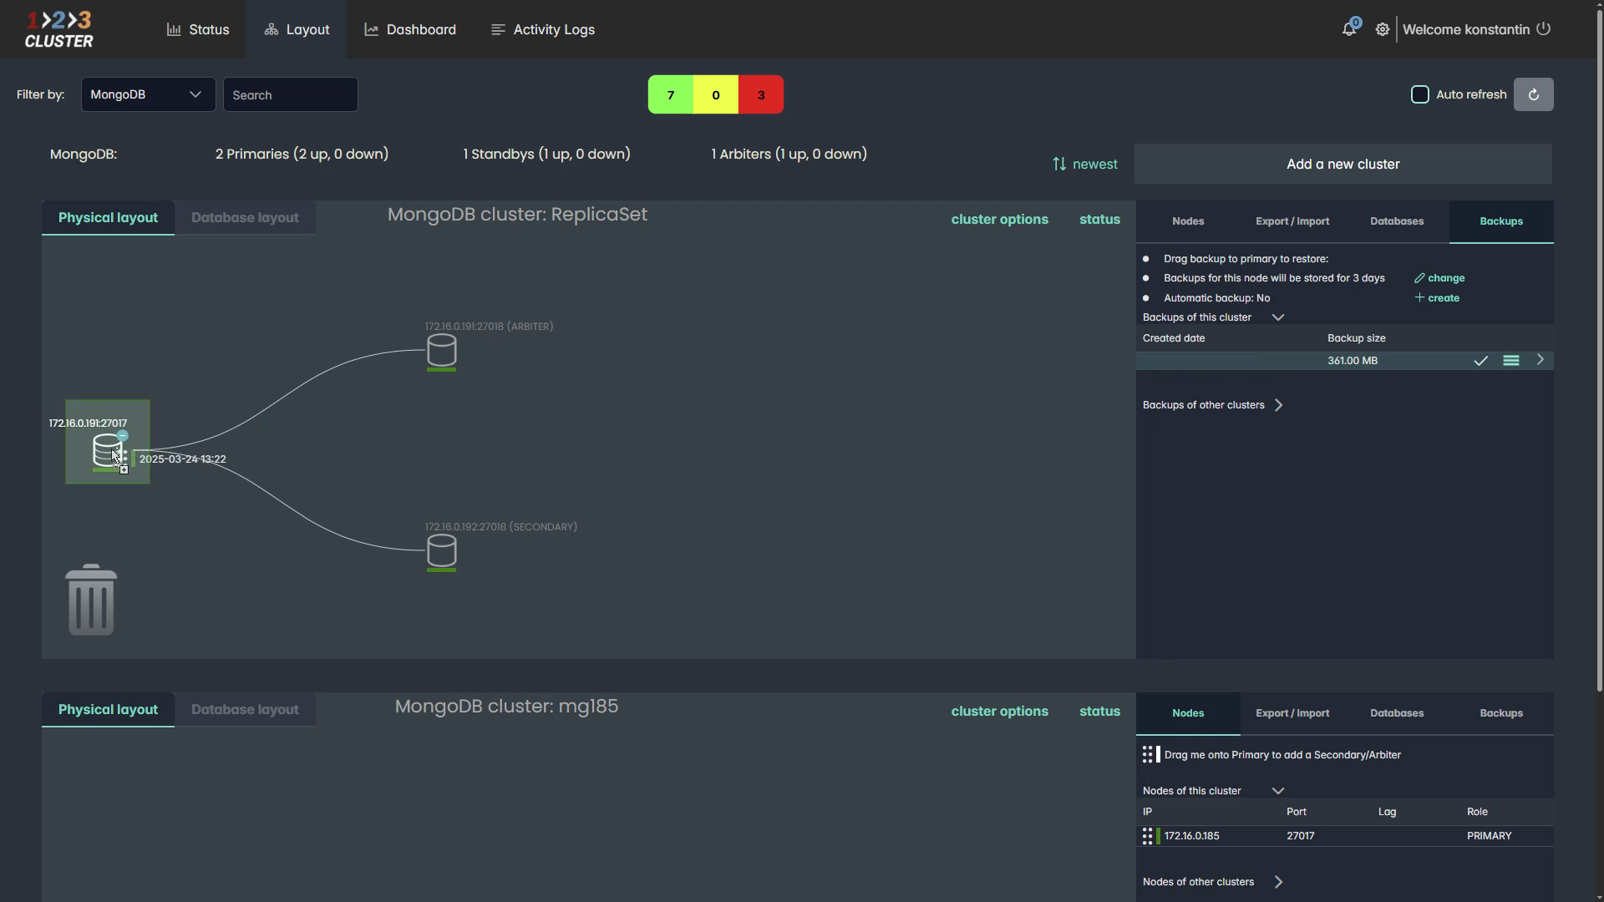Click the checkmark on the 361.00 MB backup
The width and height of the screenshot is (1604, 902).
(x=1480, y=361)
